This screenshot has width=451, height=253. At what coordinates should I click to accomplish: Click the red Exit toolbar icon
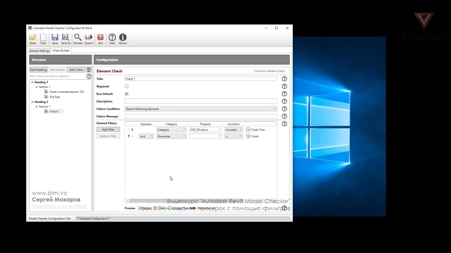tap(100, 39)
